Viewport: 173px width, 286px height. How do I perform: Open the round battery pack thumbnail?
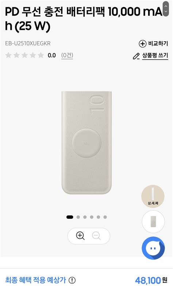tap(153, 221)
